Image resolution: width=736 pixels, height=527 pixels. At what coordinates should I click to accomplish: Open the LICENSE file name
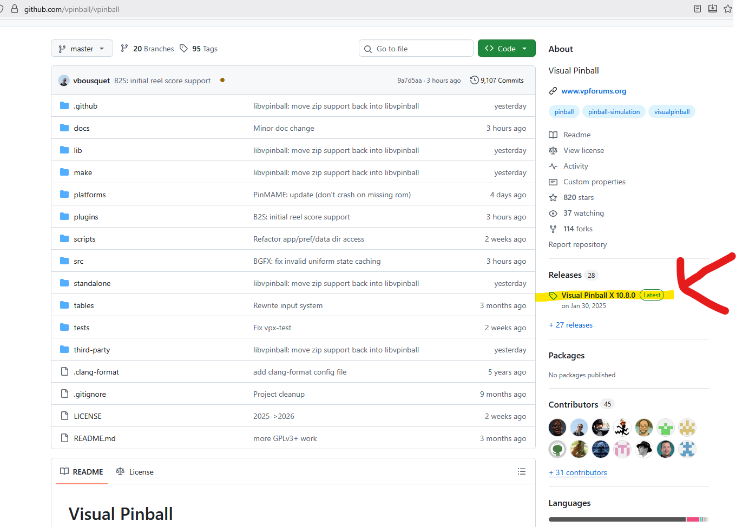tap(88, 416)
